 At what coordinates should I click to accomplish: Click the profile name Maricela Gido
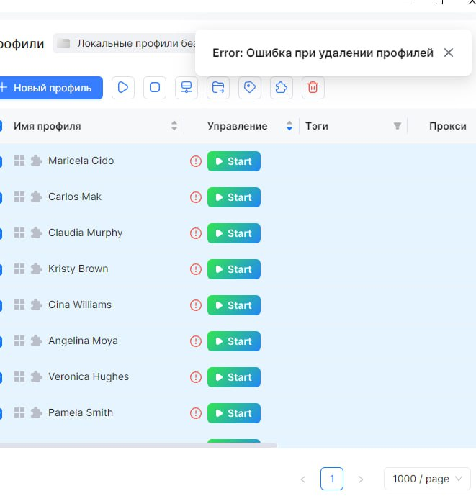81,161
